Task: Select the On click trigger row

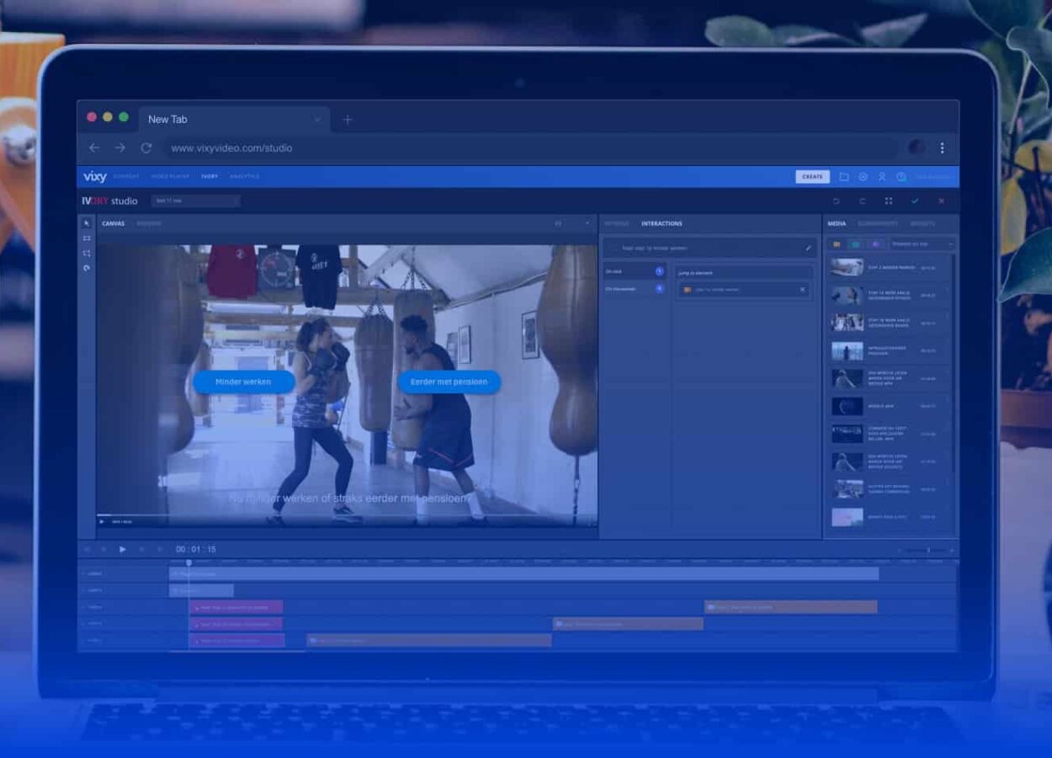Action: [x=635, y=271]
